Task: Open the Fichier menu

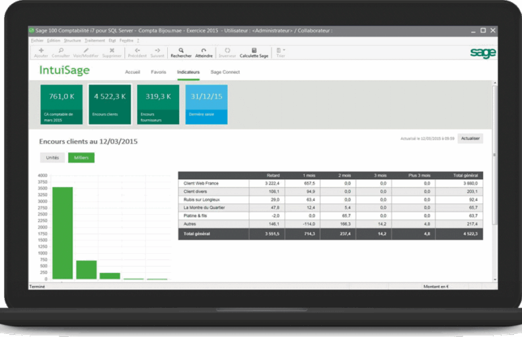Action: tap(37, 40)
